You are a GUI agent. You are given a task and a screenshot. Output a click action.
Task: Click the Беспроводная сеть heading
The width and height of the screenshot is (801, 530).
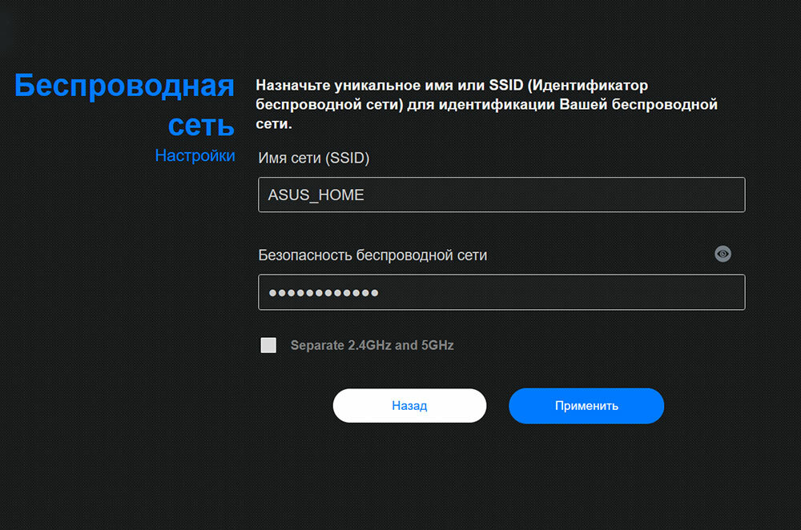click(124, 105)
